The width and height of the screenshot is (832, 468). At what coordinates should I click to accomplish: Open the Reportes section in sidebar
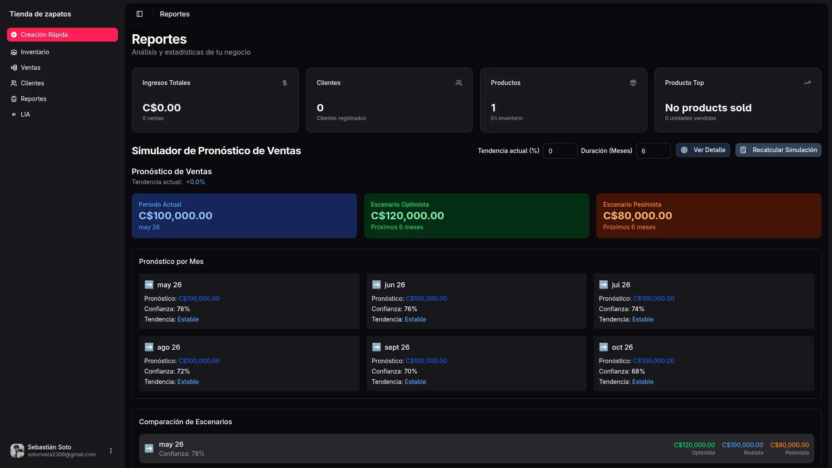tap(62, 99)
